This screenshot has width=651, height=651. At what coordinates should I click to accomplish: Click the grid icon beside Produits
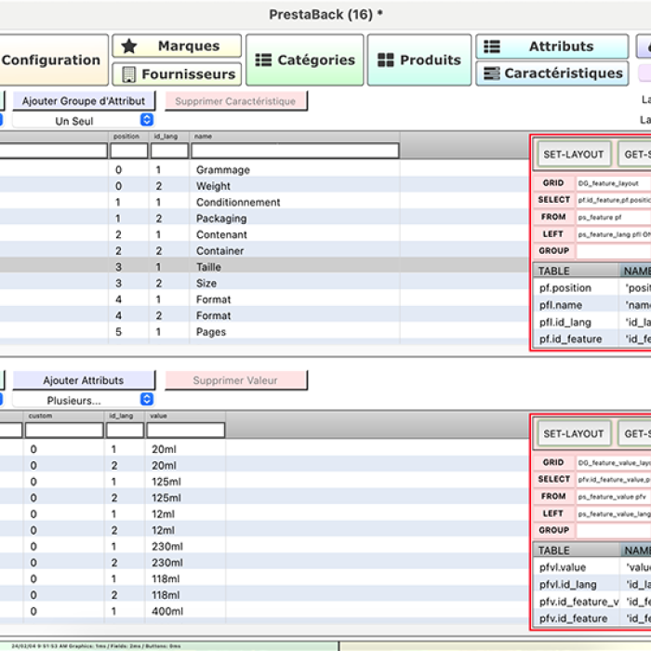click(x=385, y=60)
